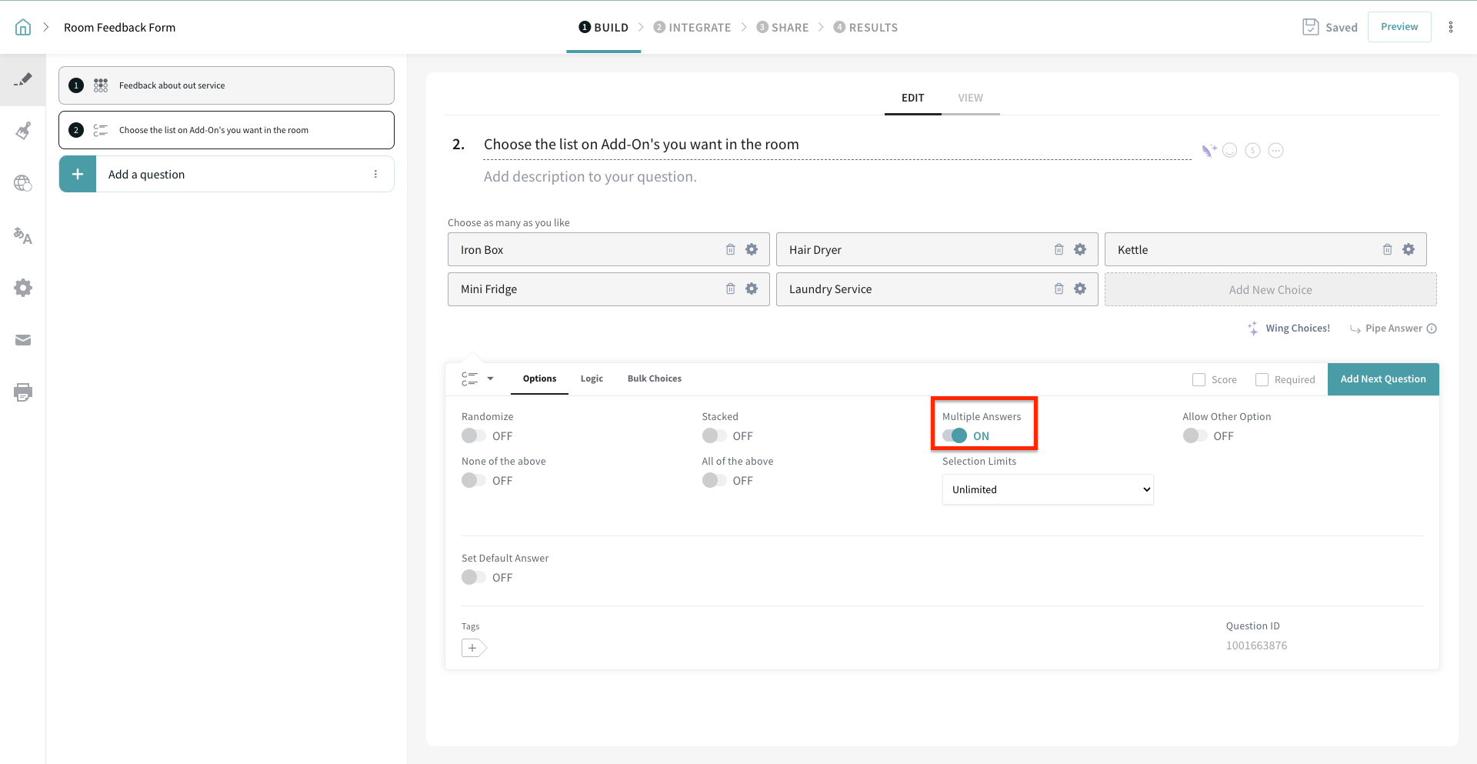Screen dimensions: 1477x764
Task: Click the add tag plus icon
Action: click(x=473, y=648)
